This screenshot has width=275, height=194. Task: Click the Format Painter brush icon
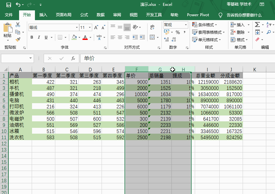point(18,40)
